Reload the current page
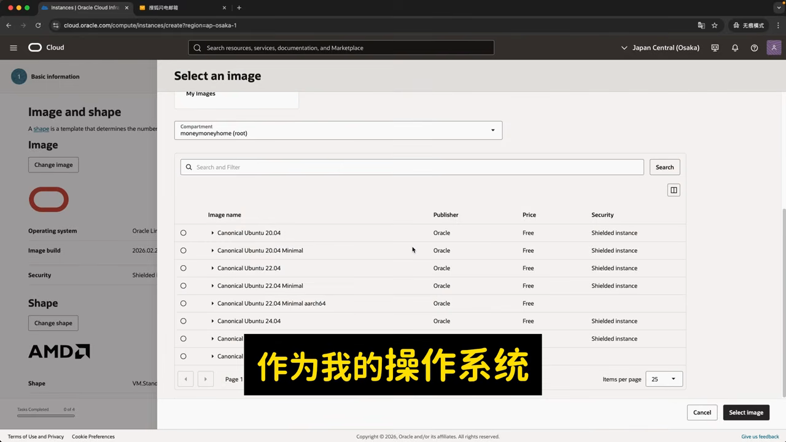This screenshot has width=786, height=442. [38, 25]
